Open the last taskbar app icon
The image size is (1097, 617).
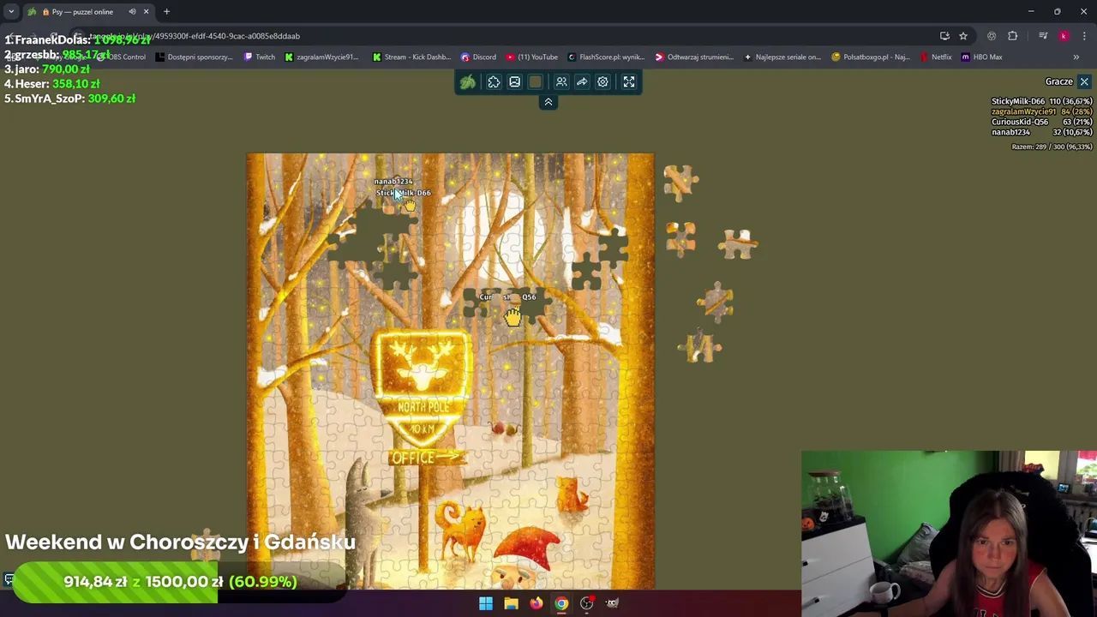pyautogui.click(x=612, y=603)
